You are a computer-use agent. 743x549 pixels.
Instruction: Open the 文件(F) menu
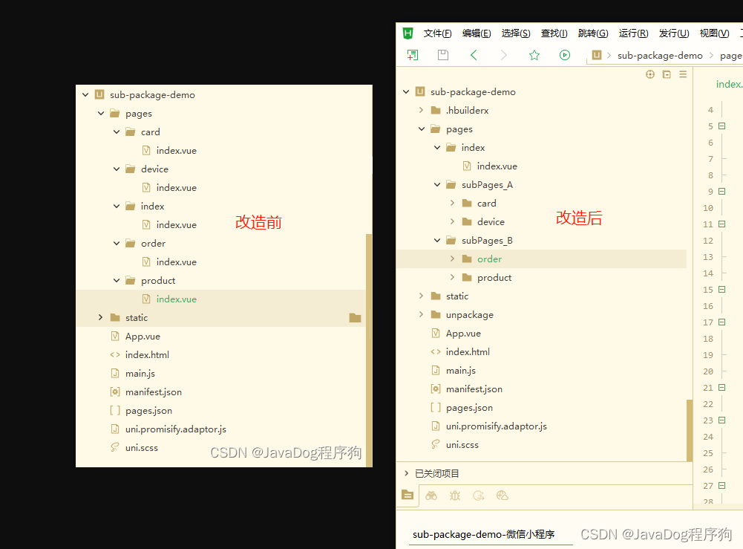coord(437,33)
